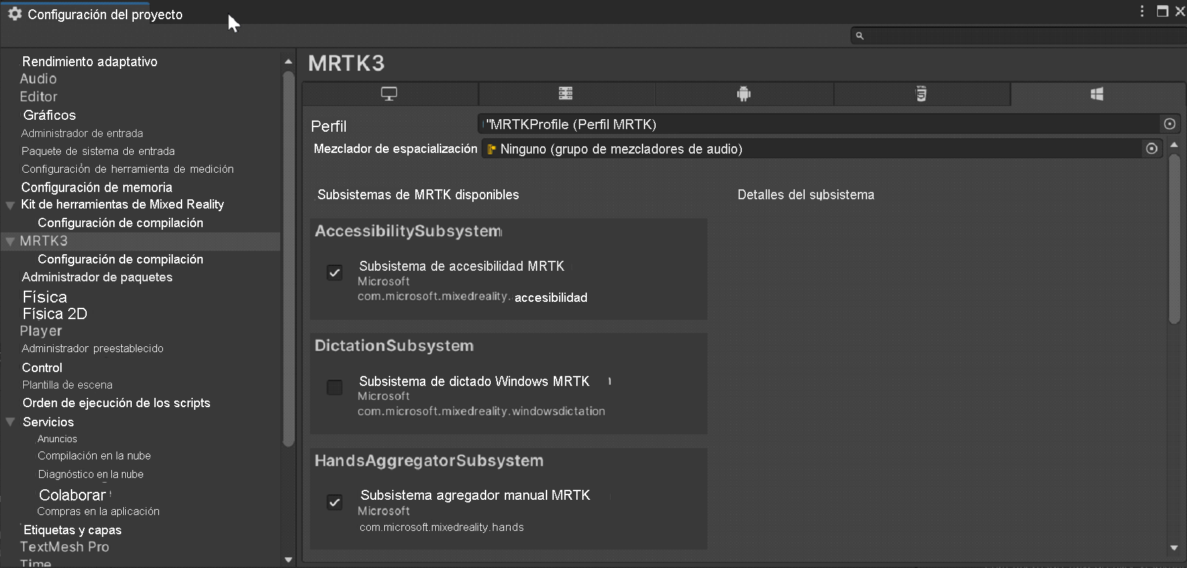Open Rendimiento adaptativo settings
Image resolution: width=1187 pixels, height=568 pixels.
pyautogui.click(x=89, y=62)
